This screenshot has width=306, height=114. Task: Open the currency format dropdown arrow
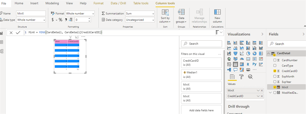(56, 20)
